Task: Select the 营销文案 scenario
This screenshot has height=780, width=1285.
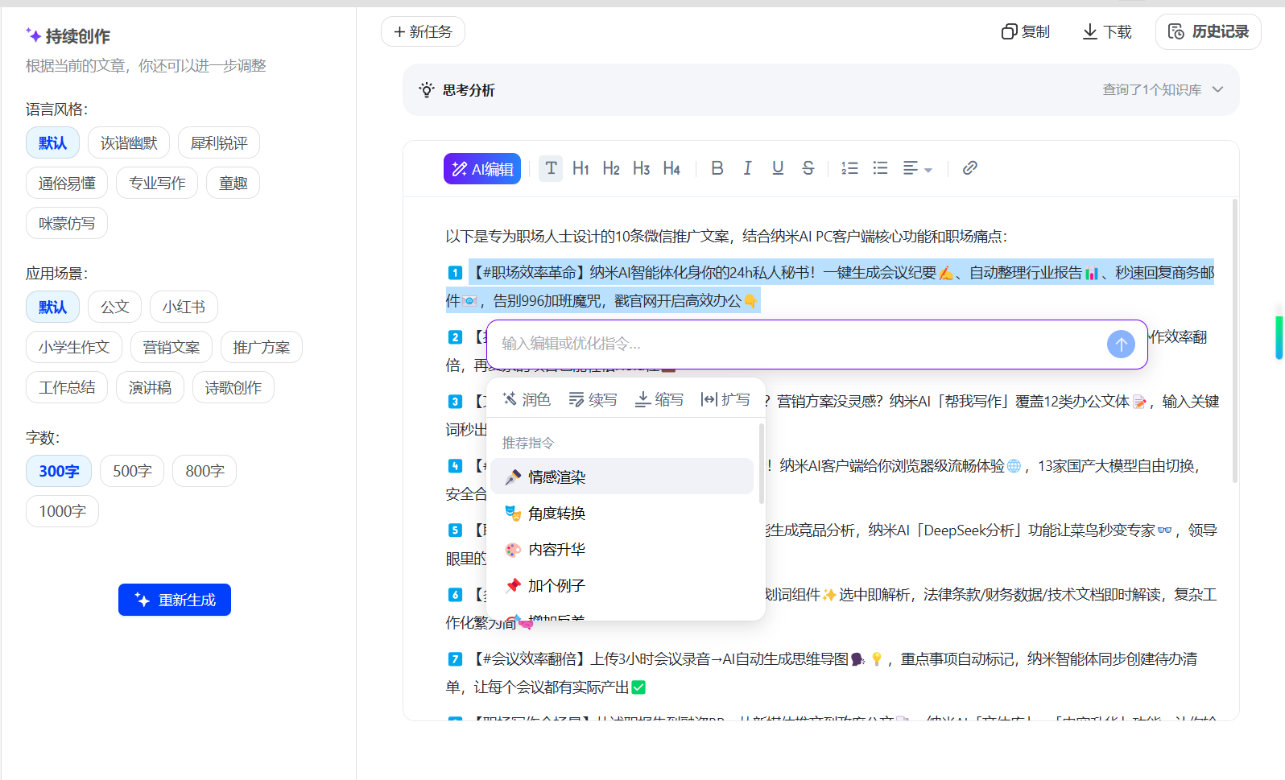Action: click(x=171, y=348)
